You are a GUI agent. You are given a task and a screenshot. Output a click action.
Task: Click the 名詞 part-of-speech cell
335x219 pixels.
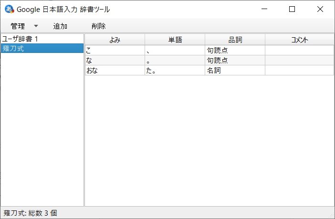pos(235,71)
